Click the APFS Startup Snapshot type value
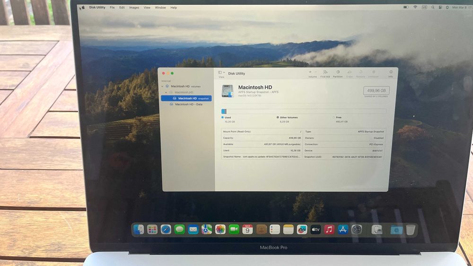Image resolution: width=473 pixels, height=266 pixels. [x=371, y=132]
